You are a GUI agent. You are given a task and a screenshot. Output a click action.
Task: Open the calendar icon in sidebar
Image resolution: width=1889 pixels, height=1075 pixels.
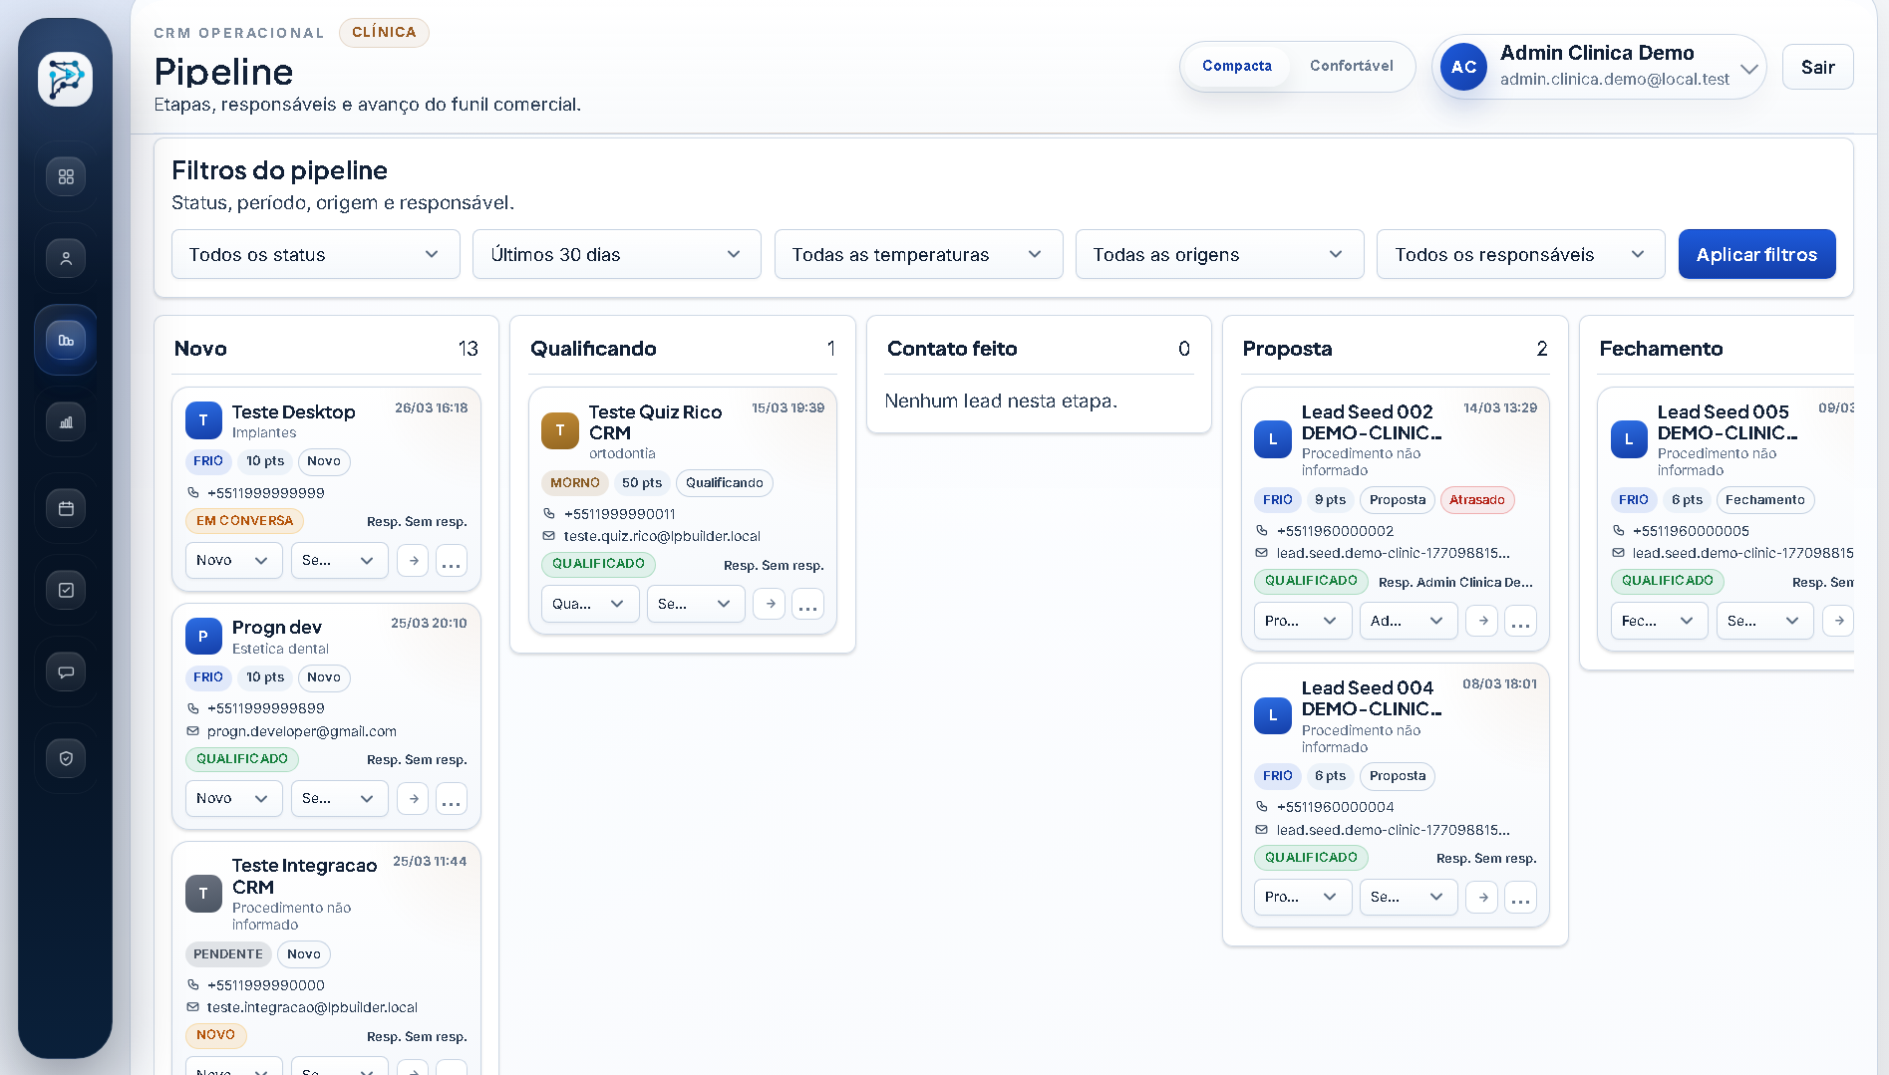coord(66,509)
